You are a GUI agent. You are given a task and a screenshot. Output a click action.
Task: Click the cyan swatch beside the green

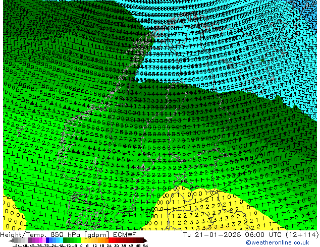tap(62, 240)
